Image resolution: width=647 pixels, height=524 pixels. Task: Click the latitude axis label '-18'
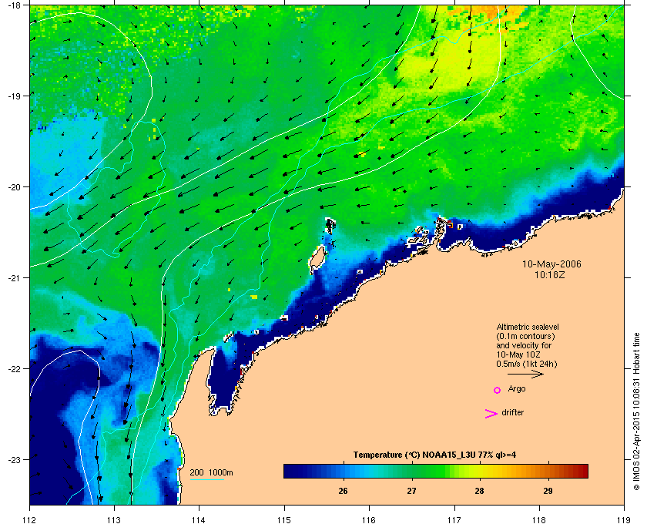pyautogui.click(x=14, y=5)
